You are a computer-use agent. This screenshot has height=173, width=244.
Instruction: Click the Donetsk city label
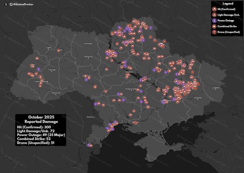[198, 98]
